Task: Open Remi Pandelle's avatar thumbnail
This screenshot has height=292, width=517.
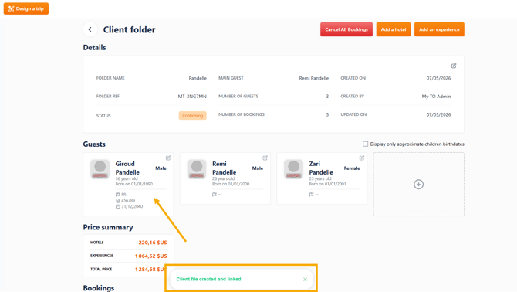Action: click(197, 169)
